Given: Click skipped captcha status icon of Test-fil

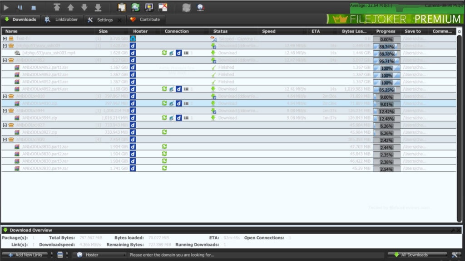Looking at the screenshot, I should click(x=213, y=39).
